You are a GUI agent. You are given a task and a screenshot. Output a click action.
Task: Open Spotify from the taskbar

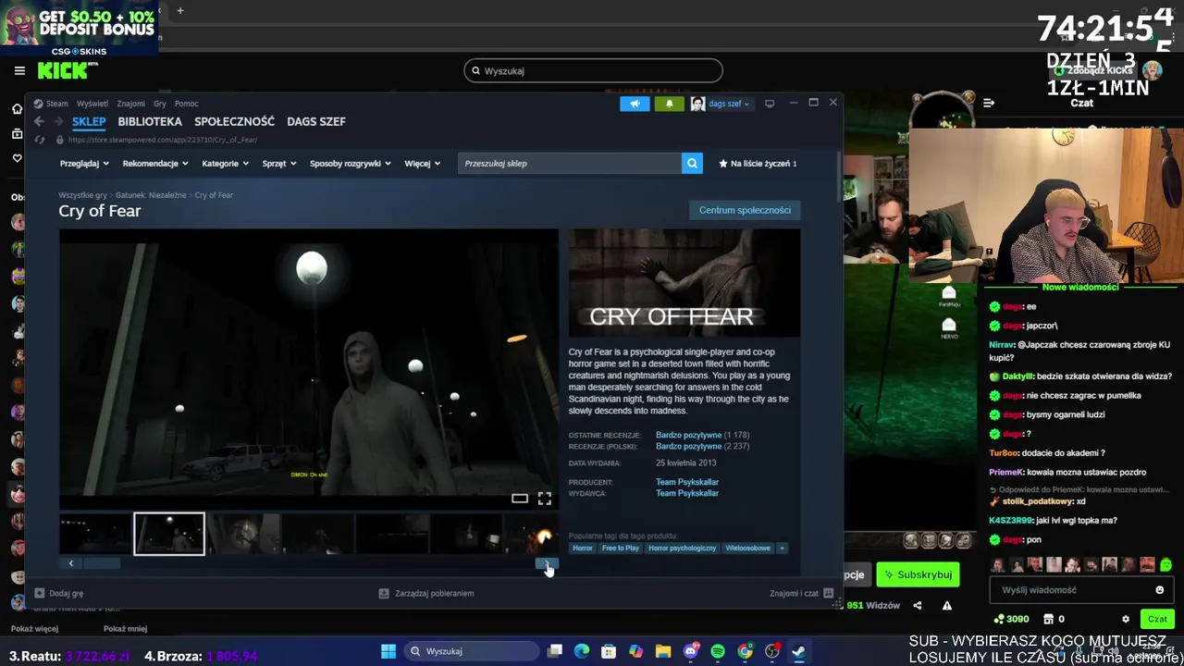pos(718,651)
